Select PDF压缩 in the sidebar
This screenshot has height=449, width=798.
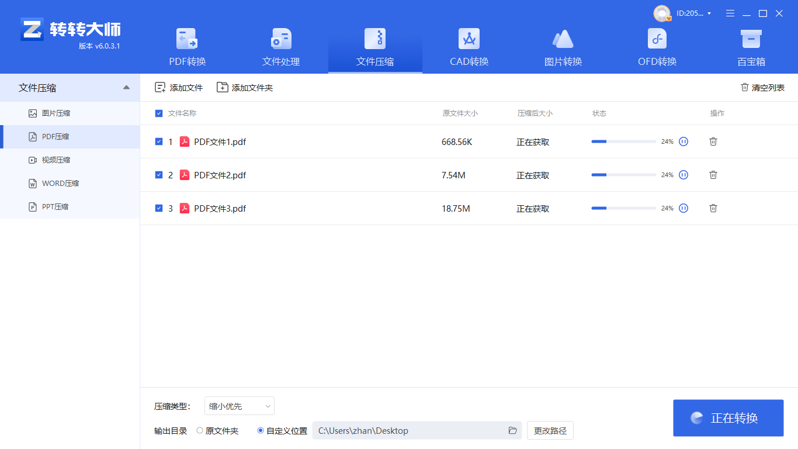coord(70,137)
